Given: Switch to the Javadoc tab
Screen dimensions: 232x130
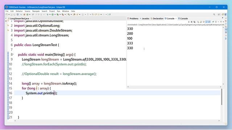Looking at the screenshot, I should (145, 18).
